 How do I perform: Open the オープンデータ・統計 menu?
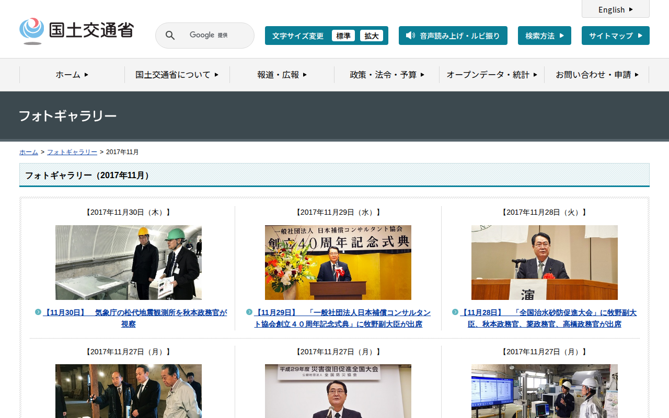492,75
